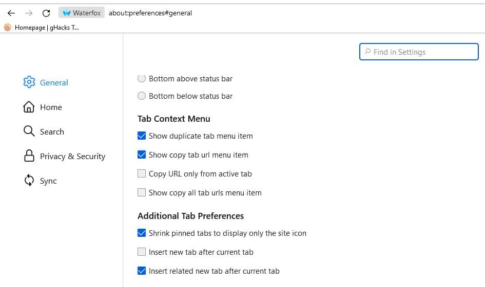Open the Privacy & Security category
485x287 pixels.
(65, 156)
